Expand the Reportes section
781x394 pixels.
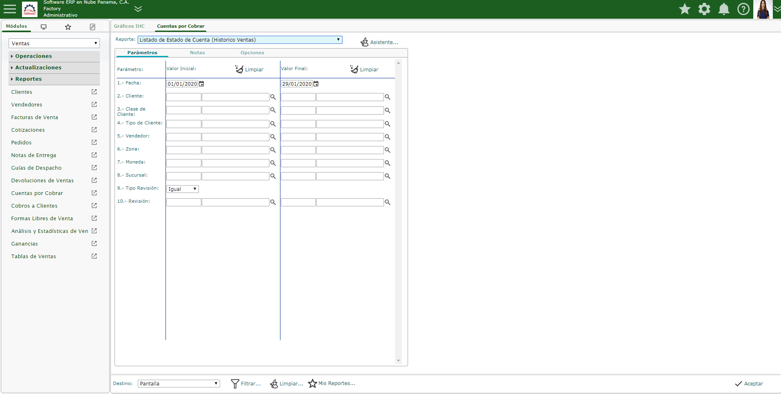coord(54,79)
